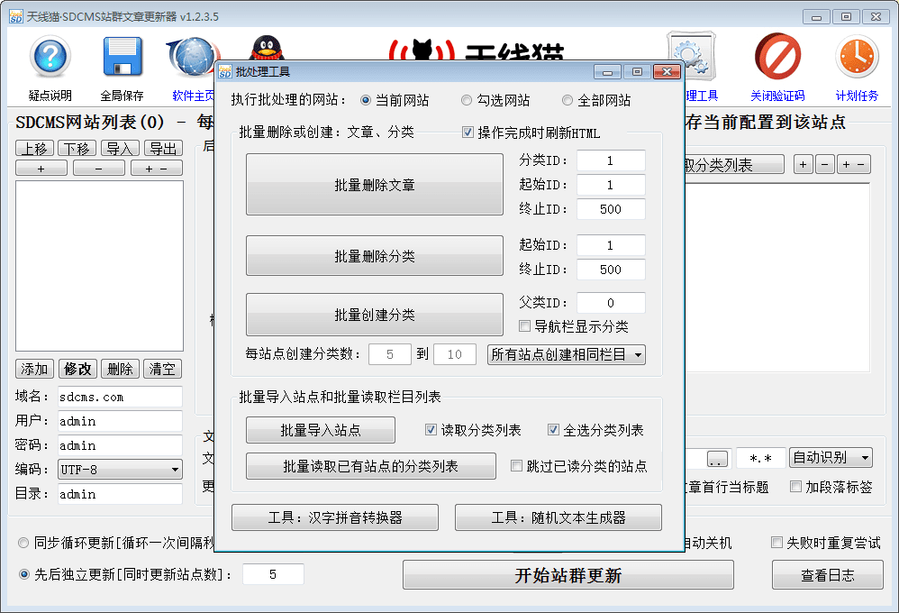The width and height of the screenshot is (899, 613).
Task: Click the 添加 site button
Action: click(x=34, y=369)
